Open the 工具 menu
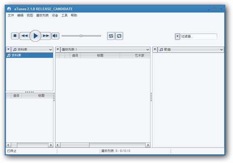Image resolution: width=233 pixels, height=163 pixels. pos(64,15)
